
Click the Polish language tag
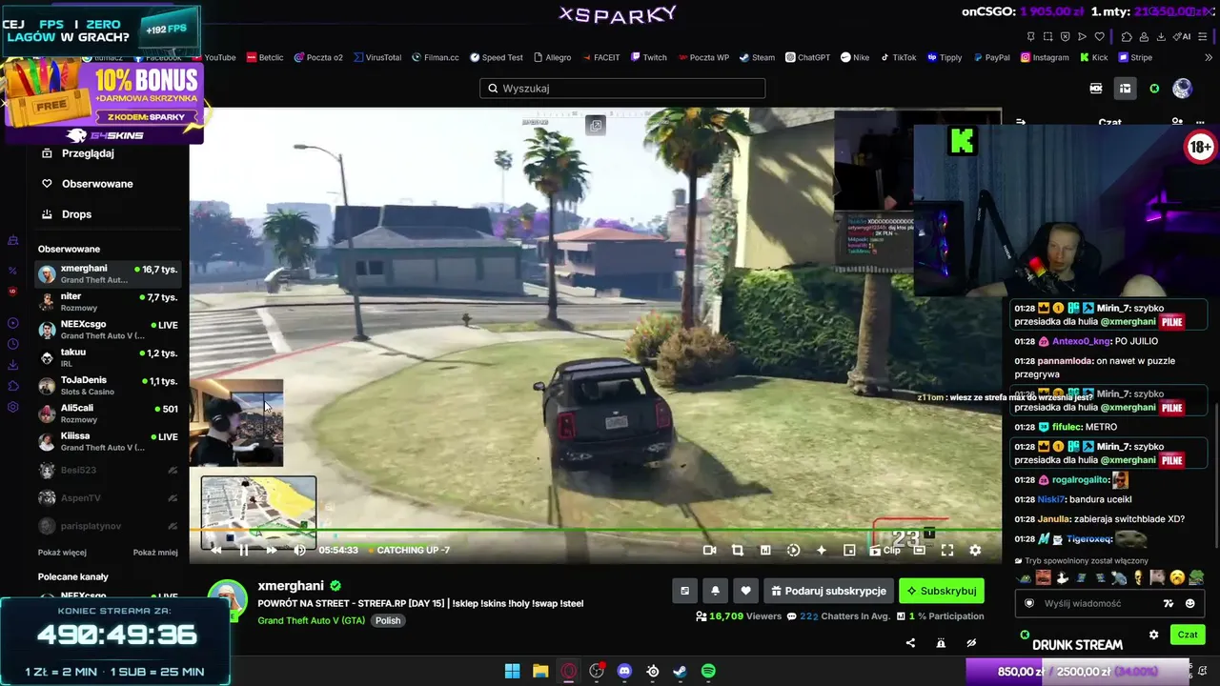(388, 620)
